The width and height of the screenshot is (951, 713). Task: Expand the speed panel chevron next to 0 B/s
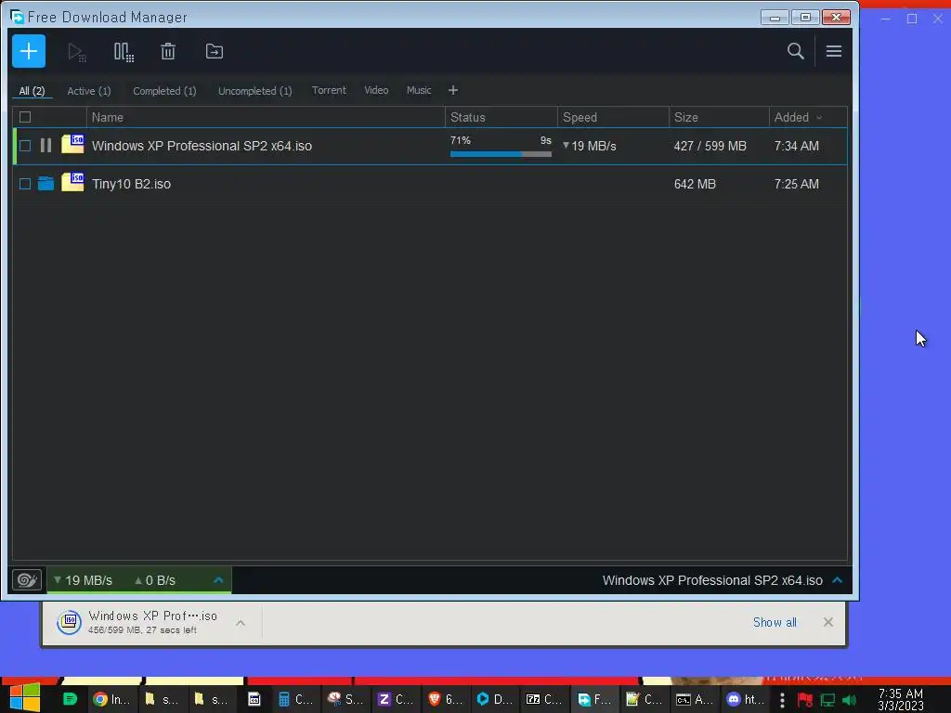click(x=218, y=580)
